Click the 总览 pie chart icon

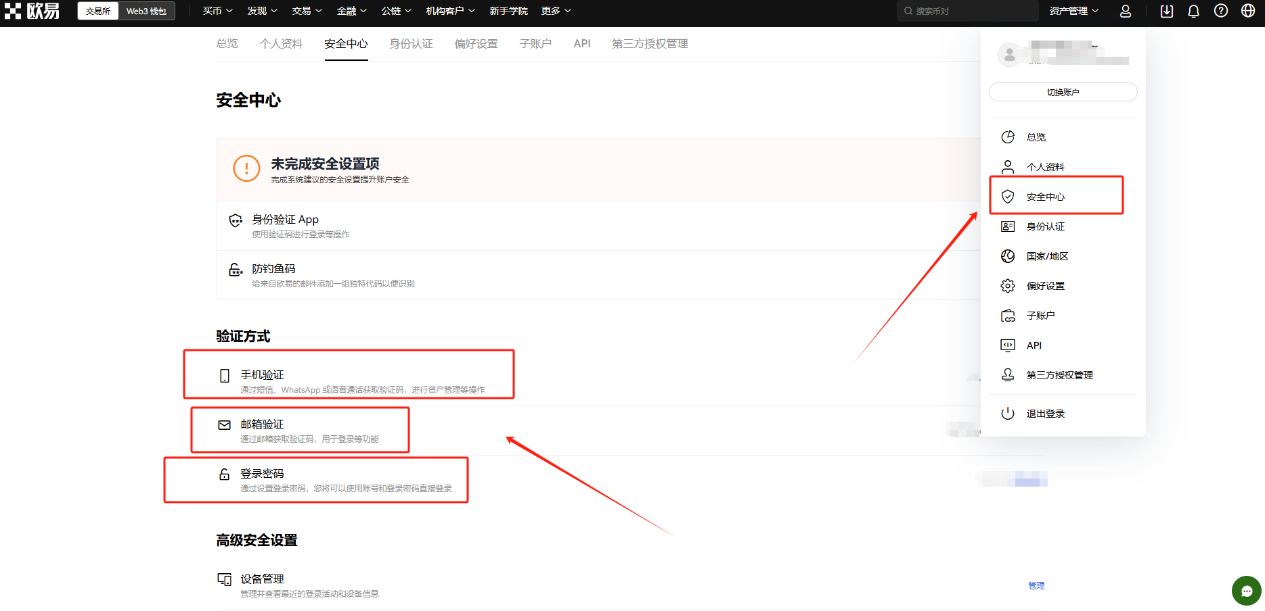tap(1008, 137)
